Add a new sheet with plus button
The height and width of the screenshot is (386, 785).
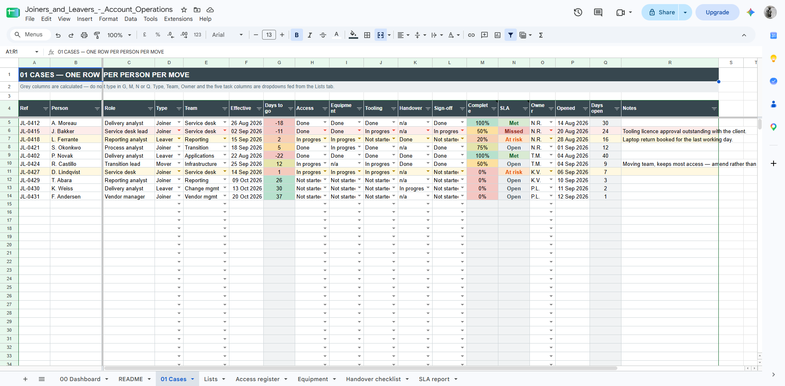[25, 379]
